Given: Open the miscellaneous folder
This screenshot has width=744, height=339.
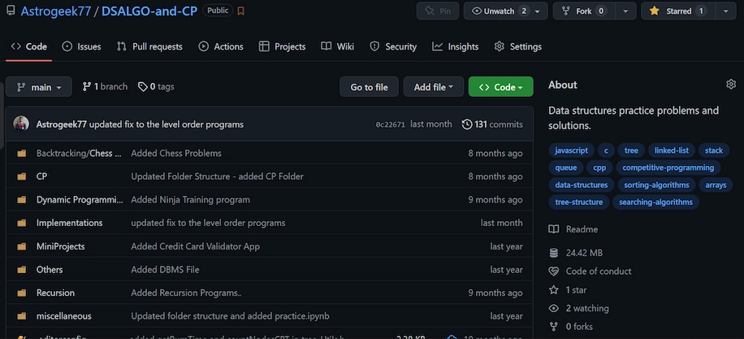Looking at the screenshot, I should point(63,315).
